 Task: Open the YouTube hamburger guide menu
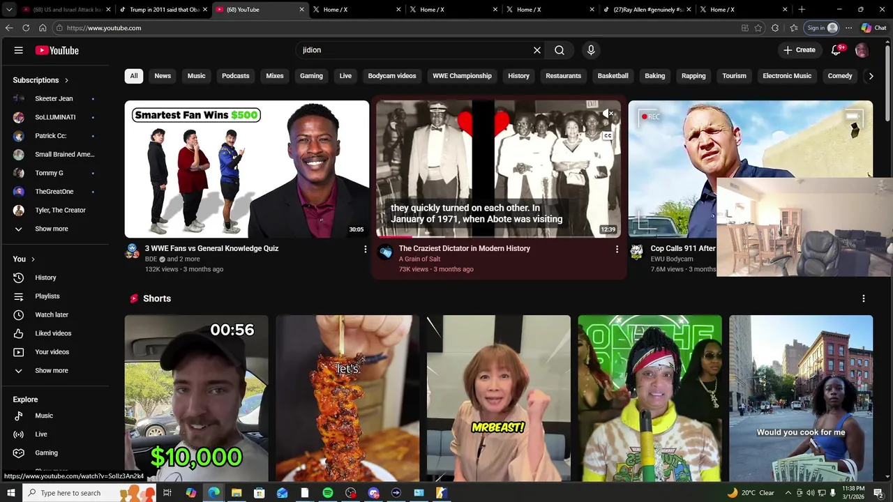click(19, 50)
